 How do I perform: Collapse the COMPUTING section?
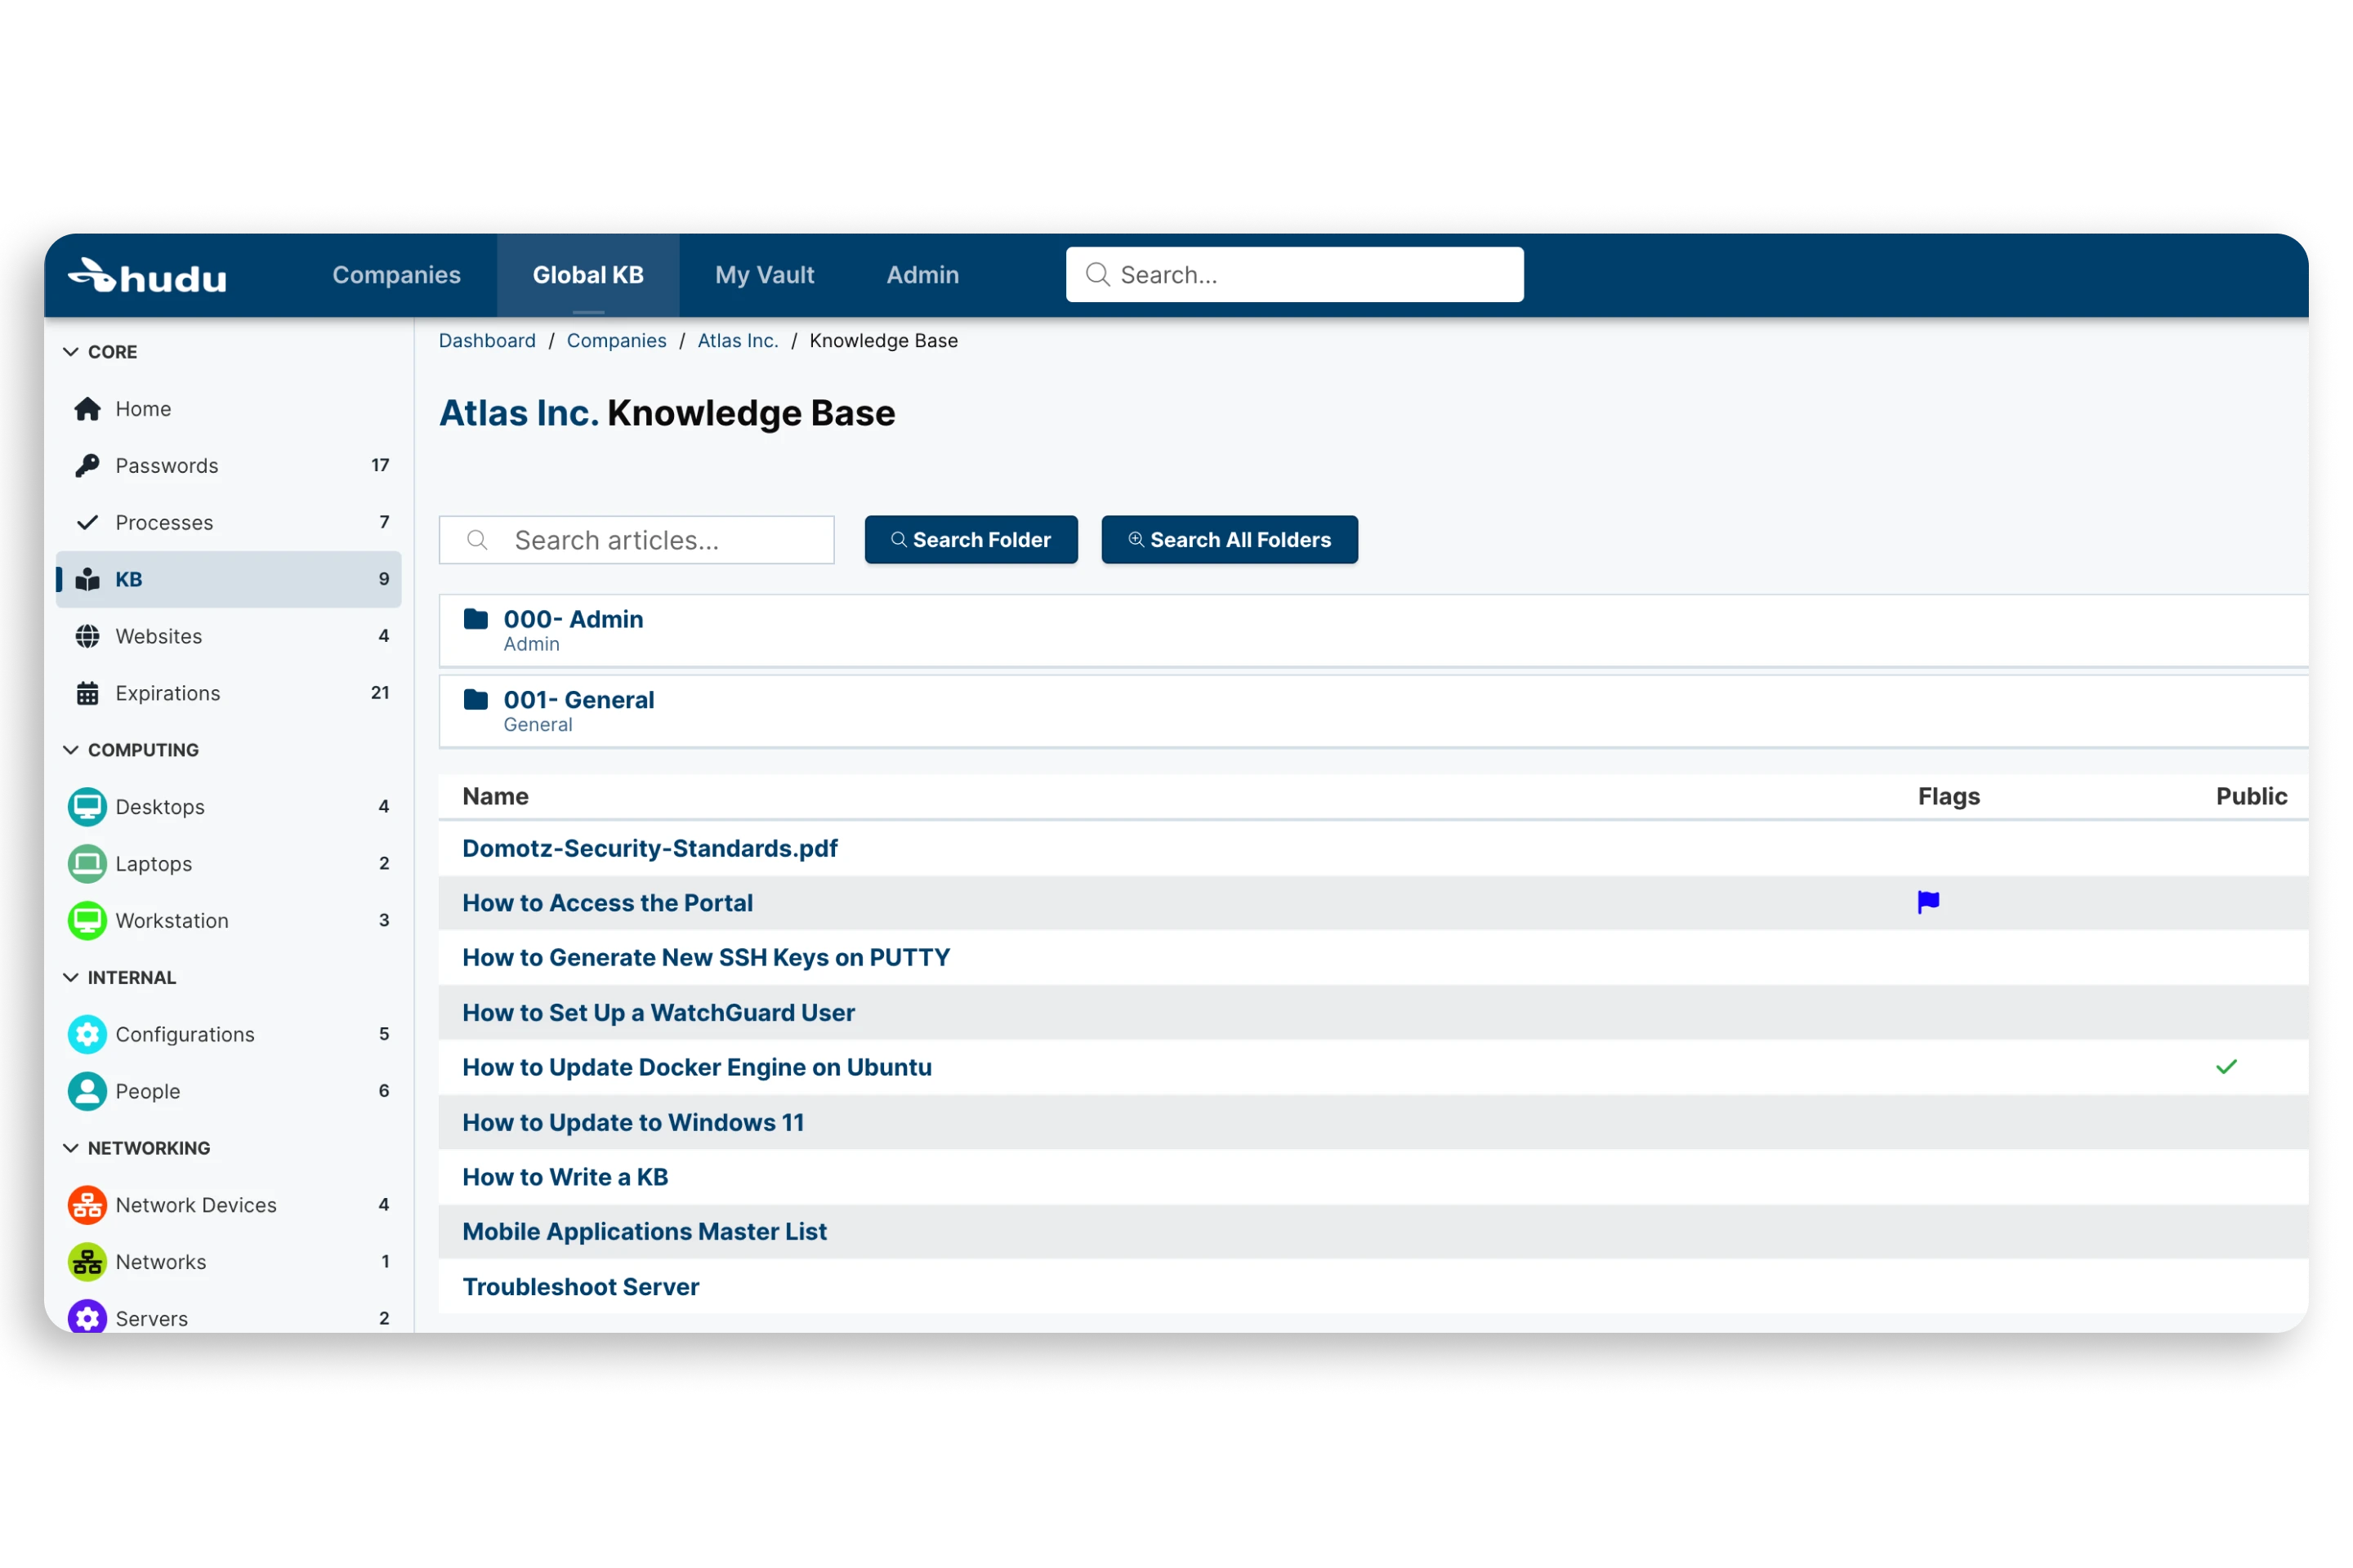point(70,749)
